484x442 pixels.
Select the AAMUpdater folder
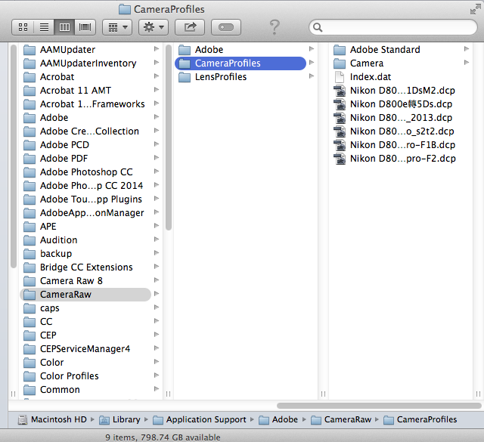pyautogui.click(x=85, y=49)
